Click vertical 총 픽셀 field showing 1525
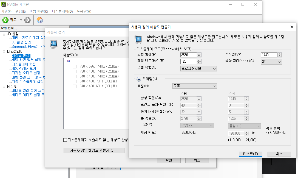 click(x=236, y=119)
